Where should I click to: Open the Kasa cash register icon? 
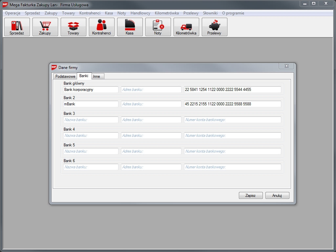coord(130,27)
